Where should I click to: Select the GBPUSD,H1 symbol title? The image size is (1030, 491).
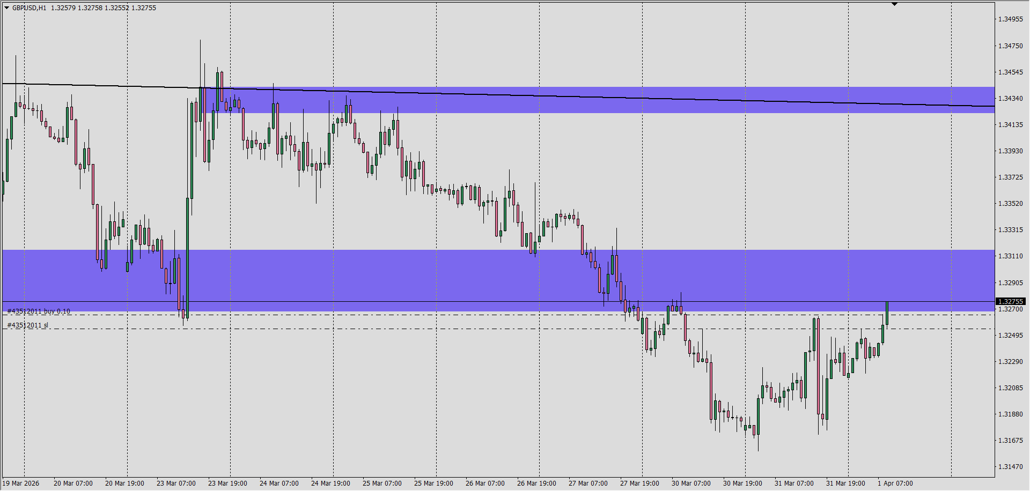click(x=30, y=8)
